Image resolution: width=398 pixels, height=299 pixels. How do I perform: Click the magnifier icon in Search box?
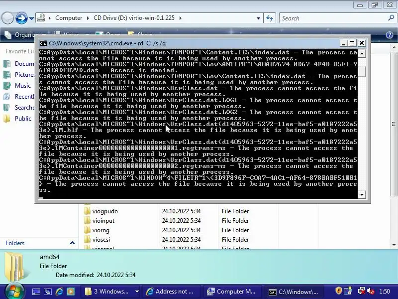tap(391, 18)
